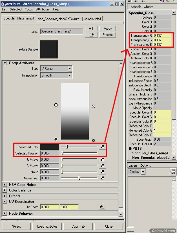Click Eccentricity value 0.06
177x233 pixels.
[x=162, y=140]
